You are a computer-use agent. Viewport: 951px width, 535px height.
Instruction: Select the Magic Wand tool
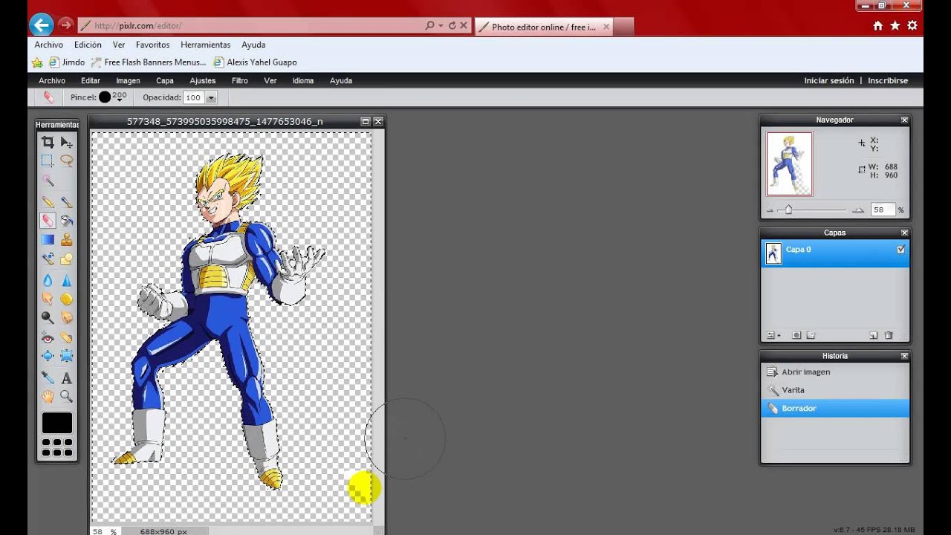tap(48, 181)
